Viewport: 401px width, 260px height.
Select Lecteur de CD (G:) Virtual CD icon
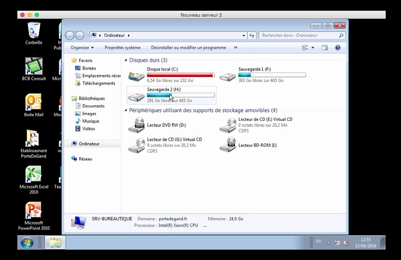(x=137, y=146)
